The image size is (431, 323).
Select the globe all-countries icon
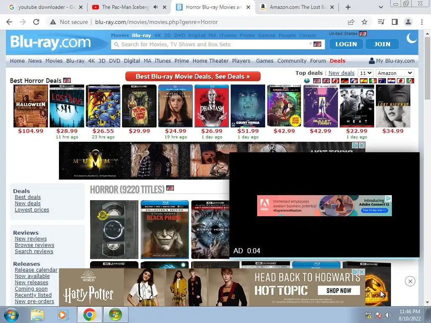[x=307, y=81]
